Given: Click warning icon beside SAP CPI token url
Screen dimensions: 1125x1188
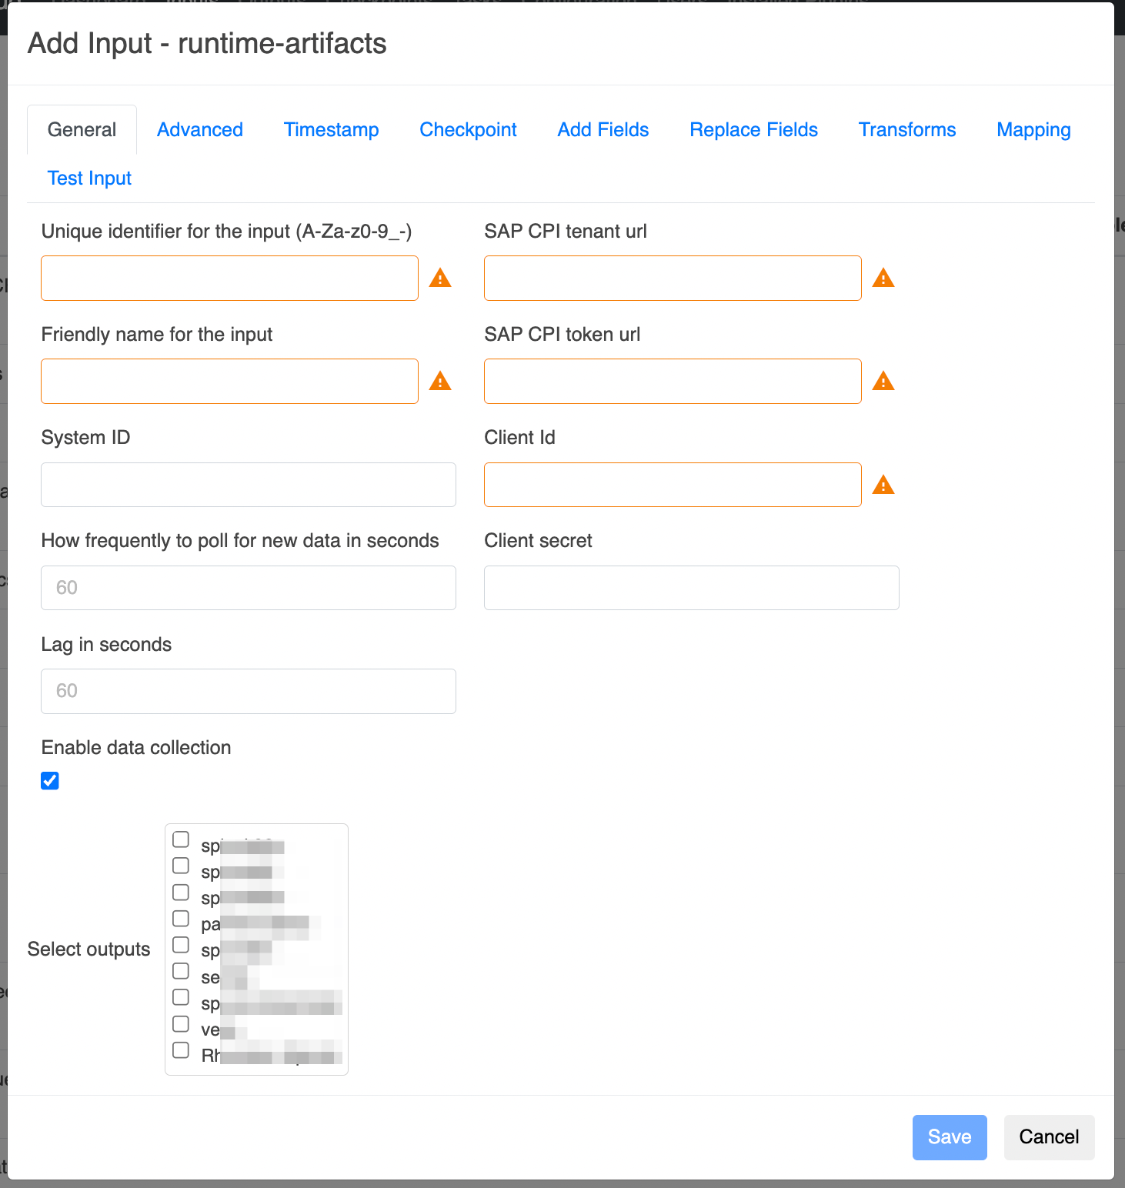Looking at the screenshot, I should click(x=883, y=382).
